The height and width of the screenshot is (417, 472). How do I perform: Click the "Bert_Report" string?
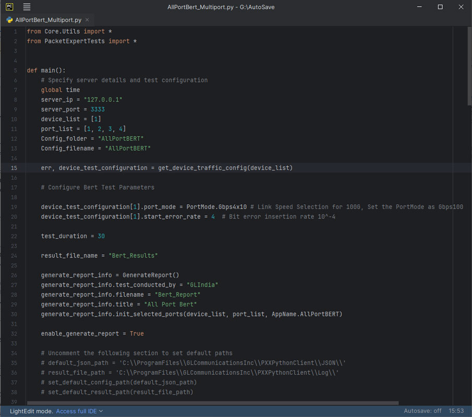pyautogui.click(x=177, y=295)
